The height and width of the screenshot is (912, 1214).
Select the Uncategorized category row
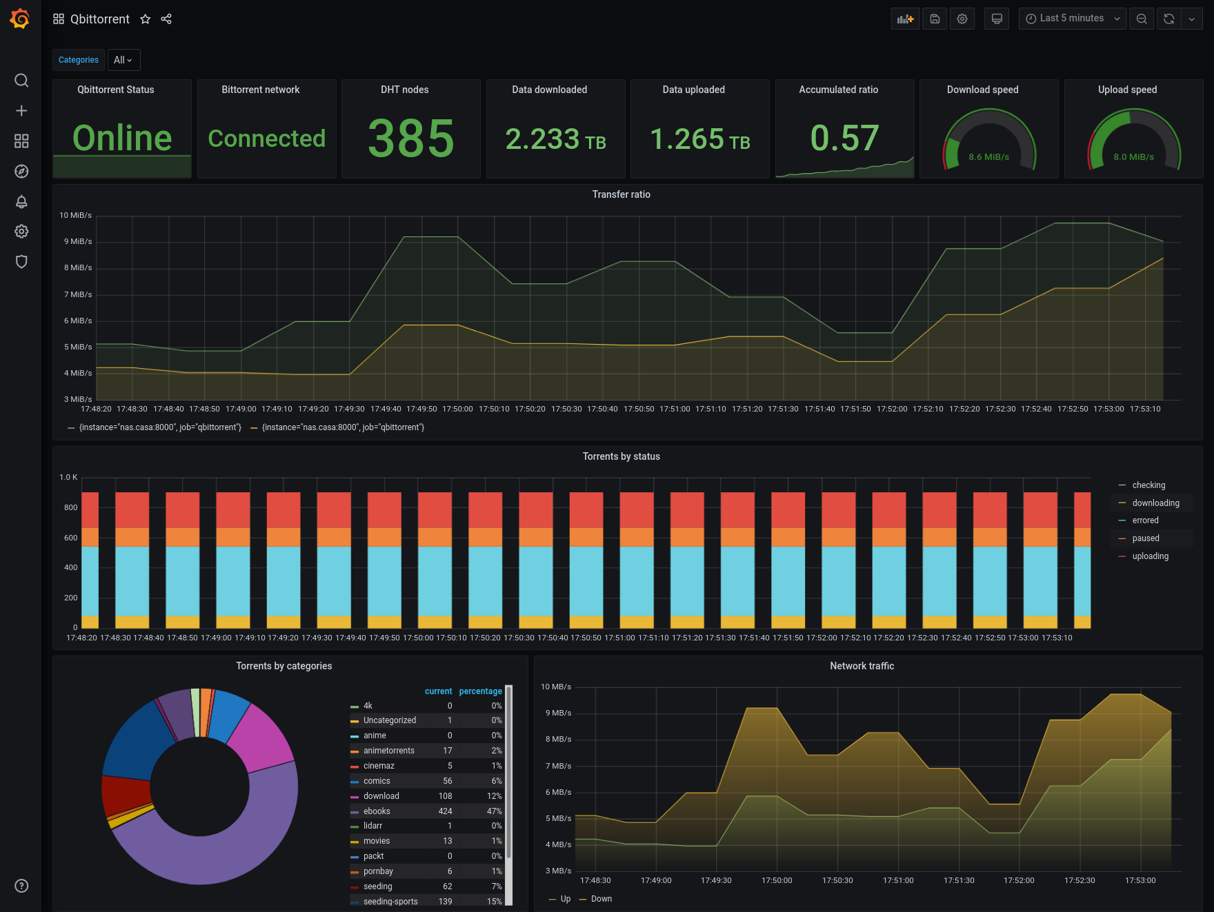coord(426,720)
